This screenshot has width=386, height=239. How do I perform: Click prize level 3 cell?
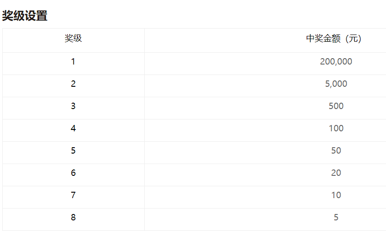coord(73,108)
